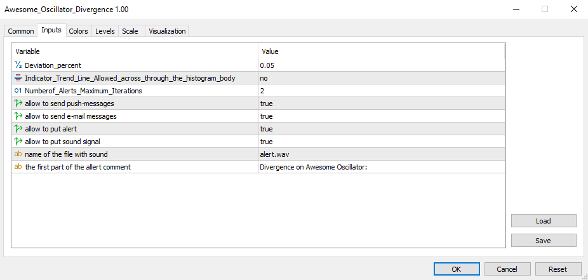Screen dimensions: 588x280
Task: Click the integer icon beside Numberof_Alerts_Maximum_Iterations
Action: click(18, 91)
